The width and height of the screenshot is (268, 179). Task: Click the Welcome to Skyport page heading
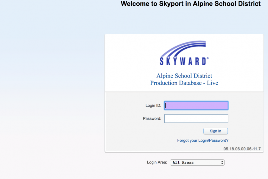click(x=191, y=4)
